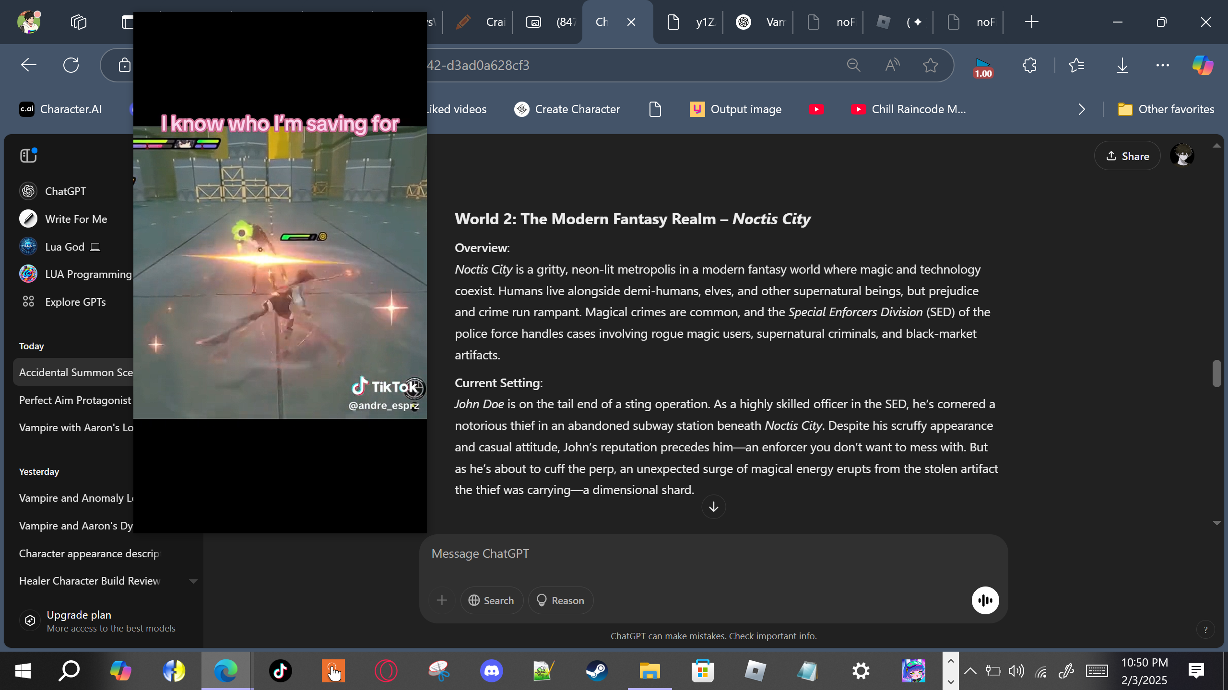Open the Copilot icon in the toolbar
The image size is (1228, 690).
(1203, 65)
